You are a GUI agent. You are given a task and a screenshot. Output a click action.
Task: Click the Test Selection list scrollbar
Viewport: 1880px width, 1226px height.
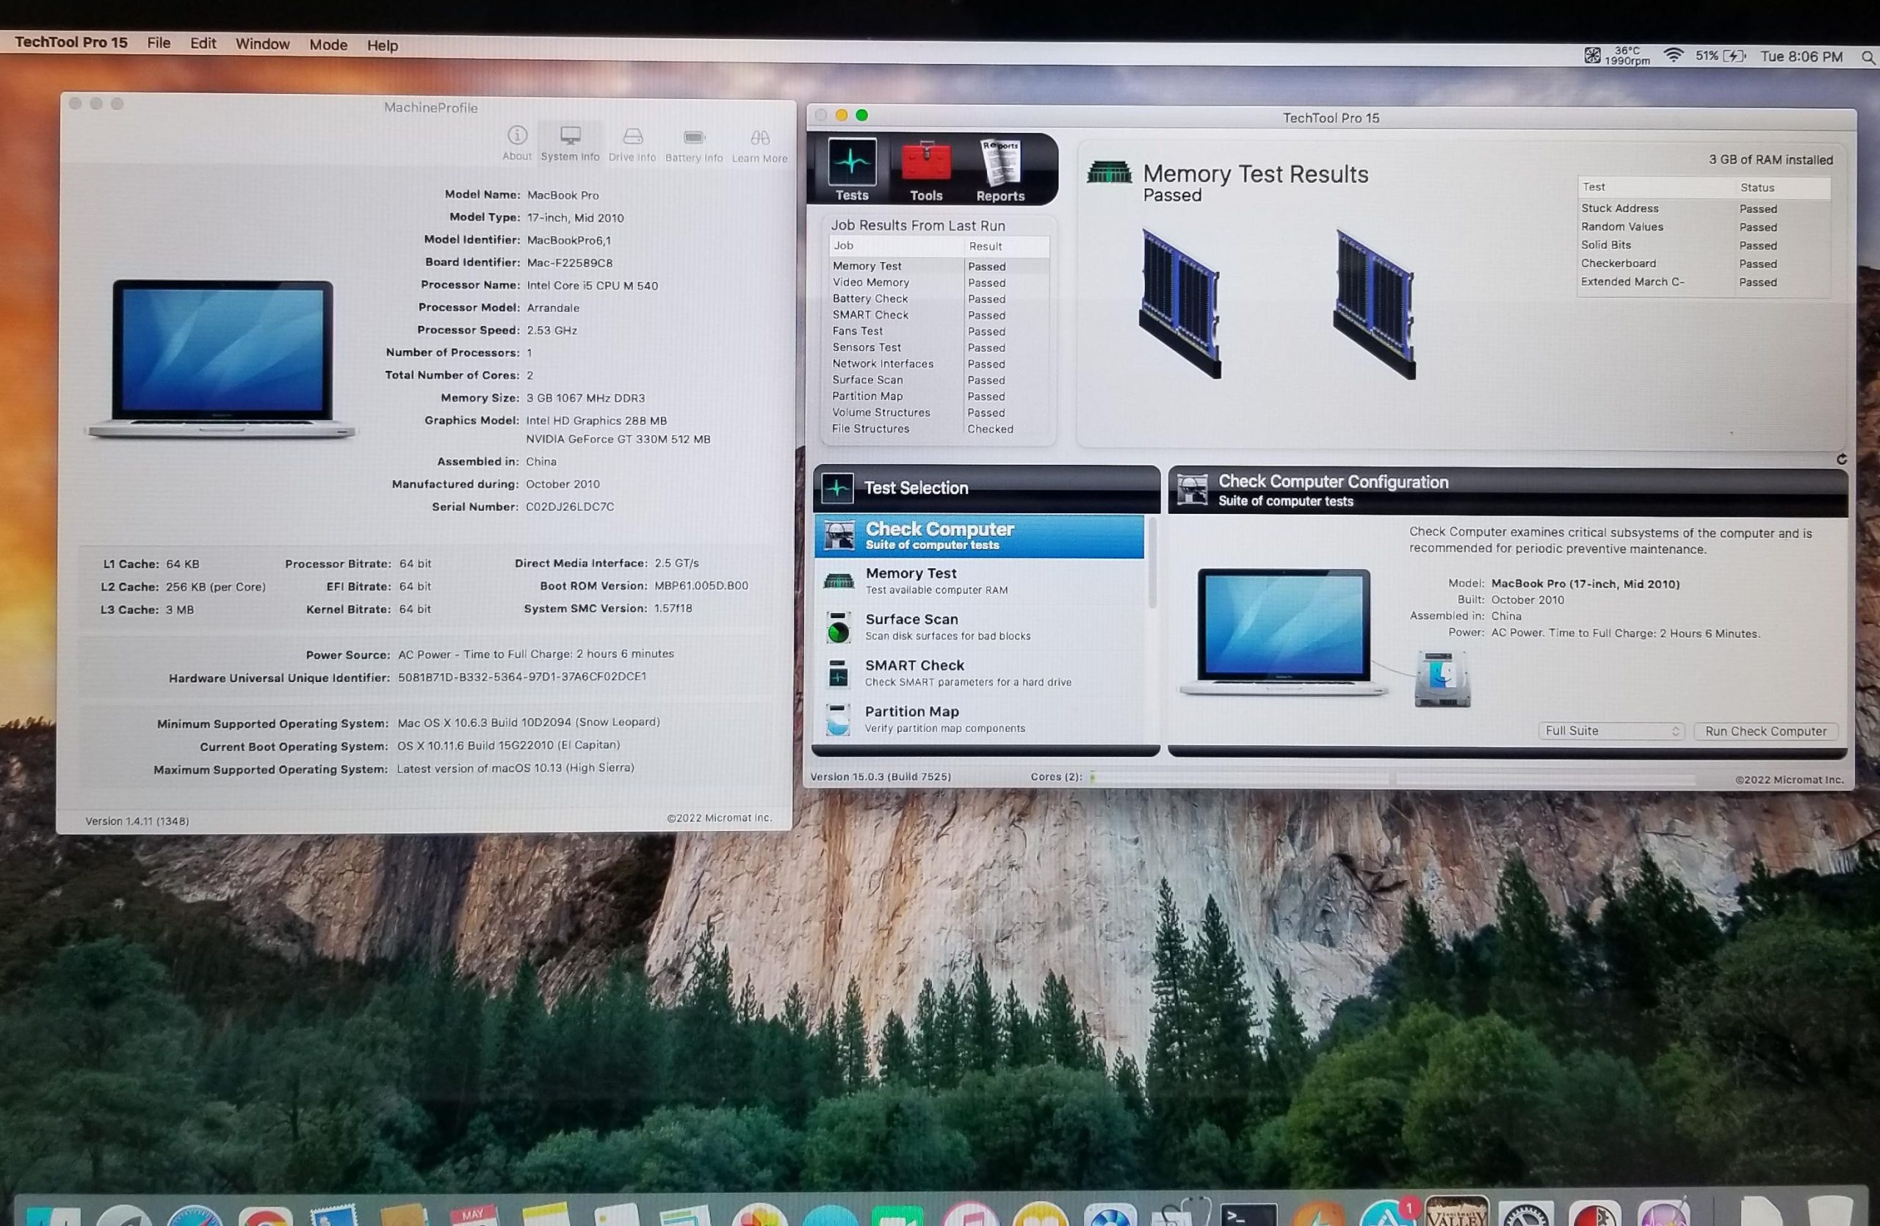(1151, 565)
